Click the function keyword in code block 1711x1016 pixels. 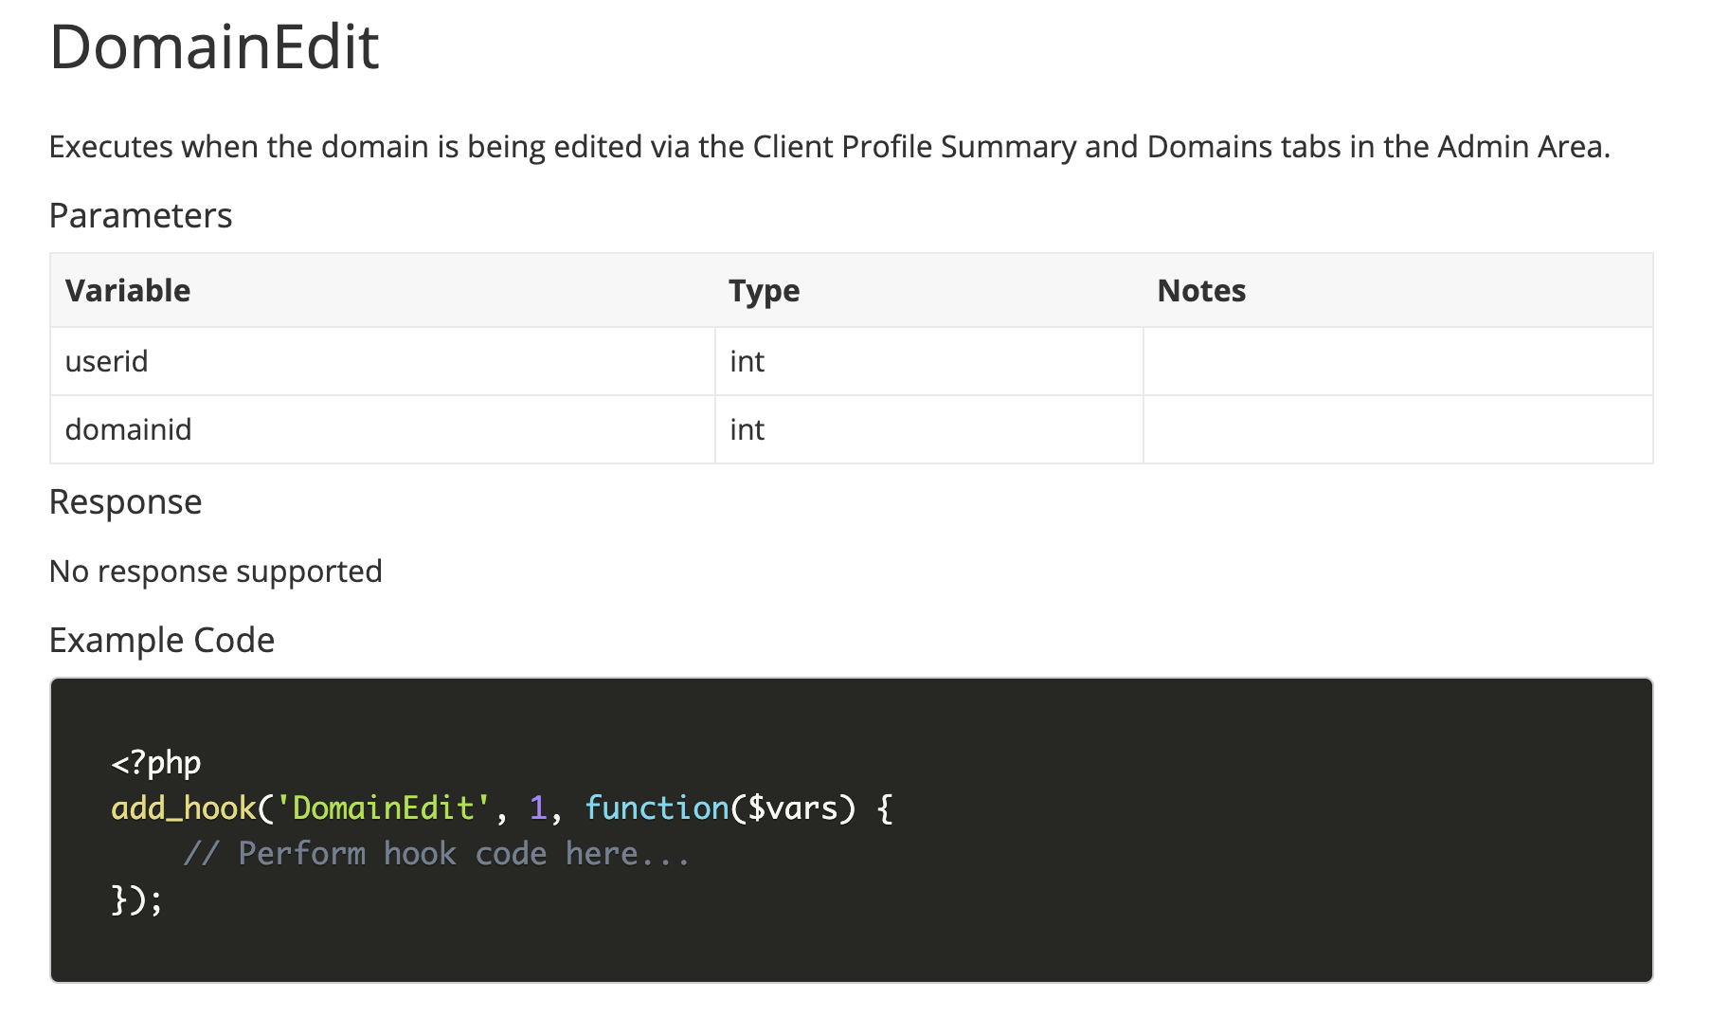click(x=657, y=807)
